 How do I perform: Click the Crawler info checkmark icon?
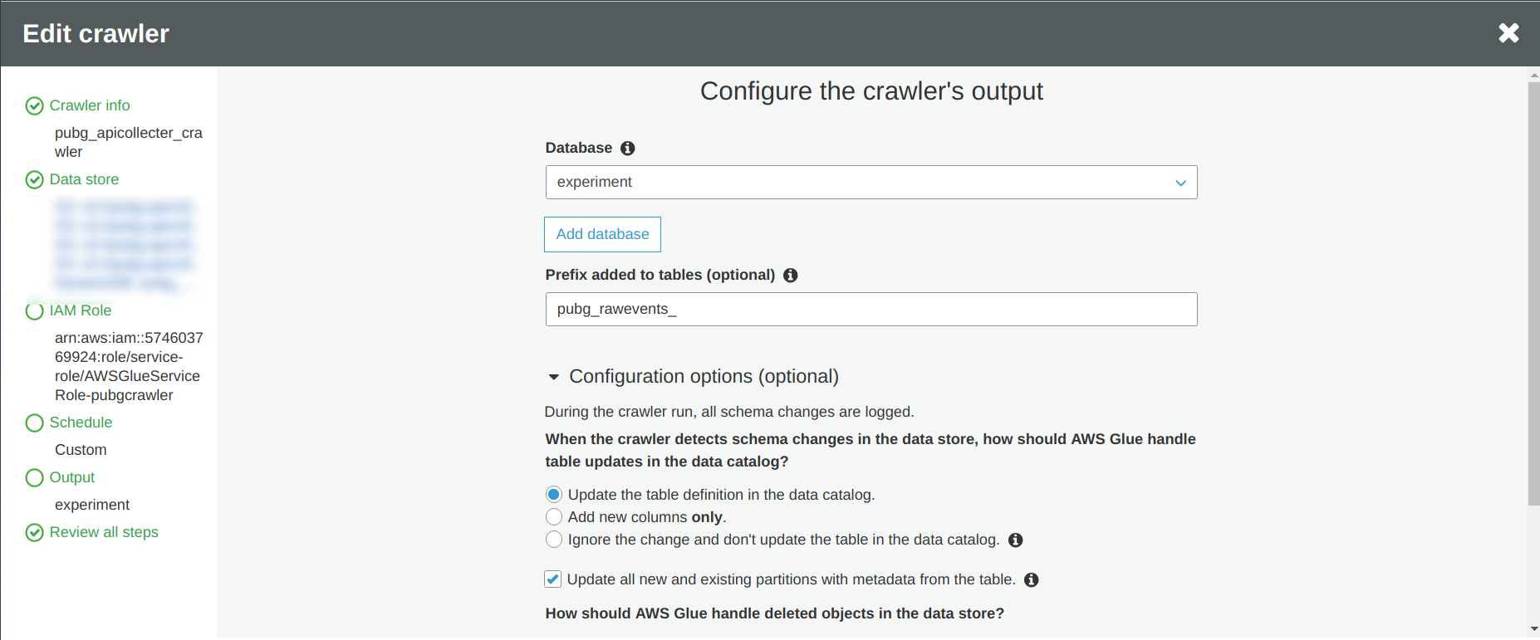35,106
